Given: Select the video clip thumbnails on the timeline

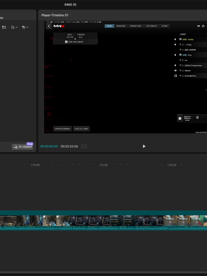Looking at the screenshot, I should (x=103, y=221).
